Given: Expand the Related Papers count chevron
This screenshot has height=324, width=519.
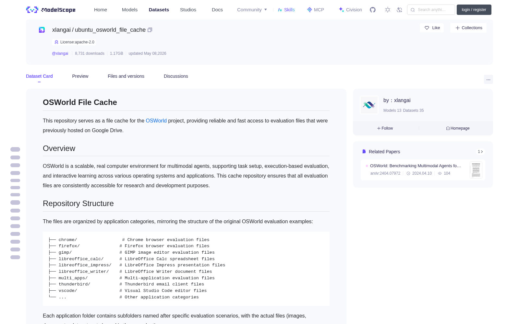Looking at the screenshot, I should (x=480, y=152).
